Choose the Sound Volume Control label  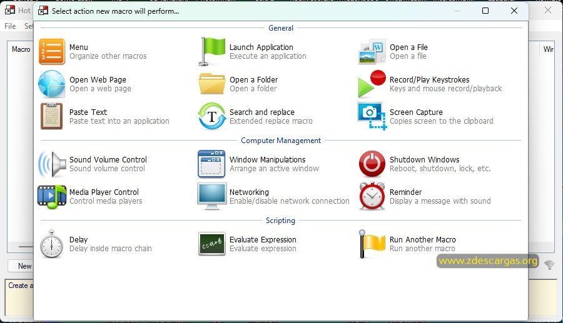(x=108, y=160)
